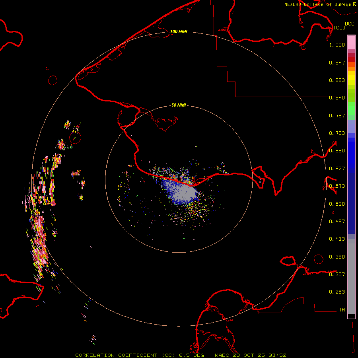Click the small red circle marker among western echoes

75,138
